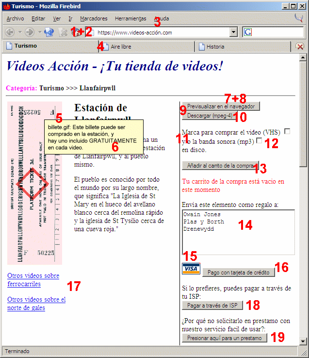The width and height of the screenshot is (309, 358).
Task: Click the VISA card logo image
Action: (191, 269)
